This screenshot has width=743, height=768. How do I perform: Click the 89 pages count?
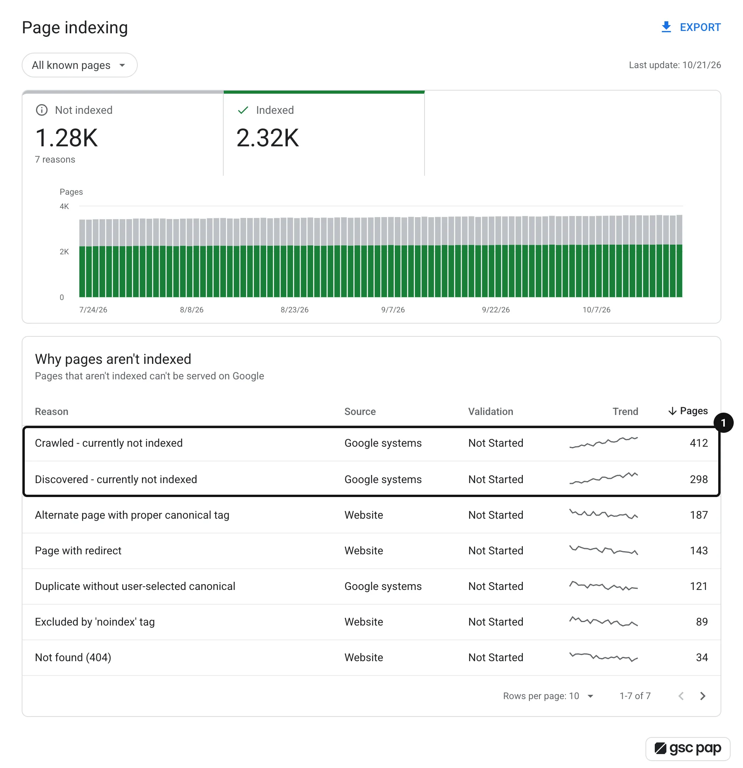[702, 622]
